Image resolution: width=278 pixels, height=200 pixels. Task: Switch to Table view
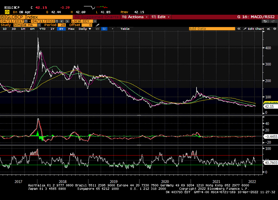pos(125,29)
